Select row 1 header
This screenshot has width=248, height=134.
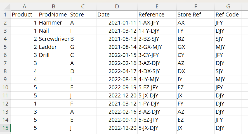click(x=5, y=15)
